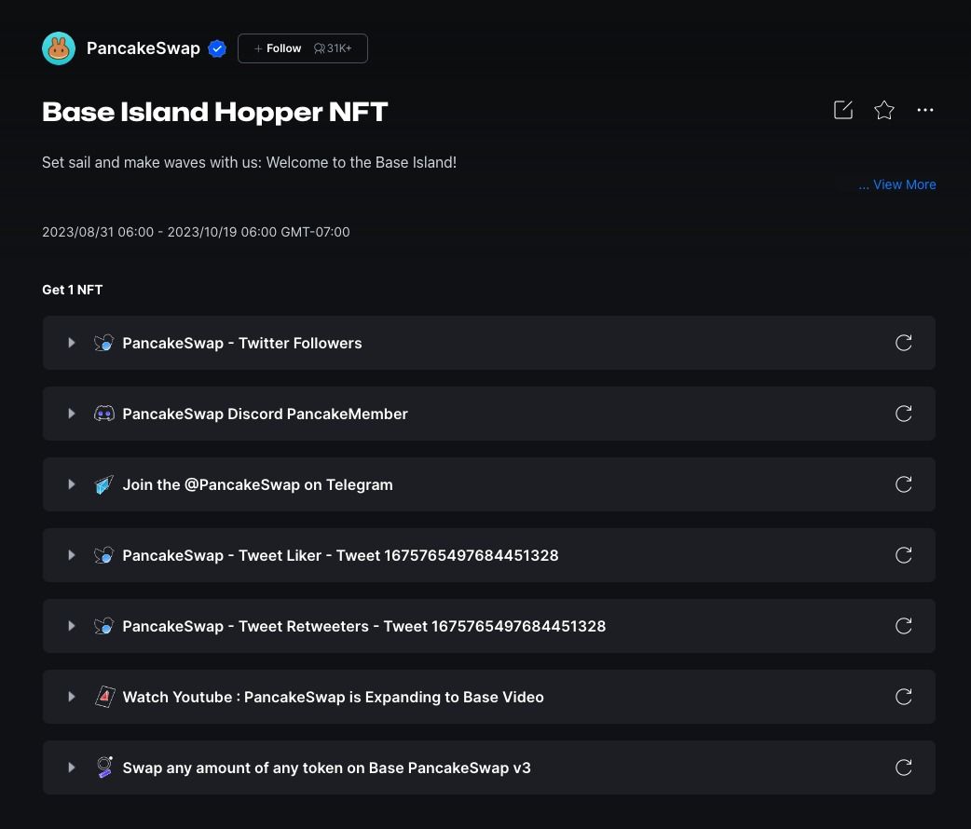Expand the Discord PancakeMember task arrow
The width and height of the screenshot is (971, 829).
click(72, 414)
